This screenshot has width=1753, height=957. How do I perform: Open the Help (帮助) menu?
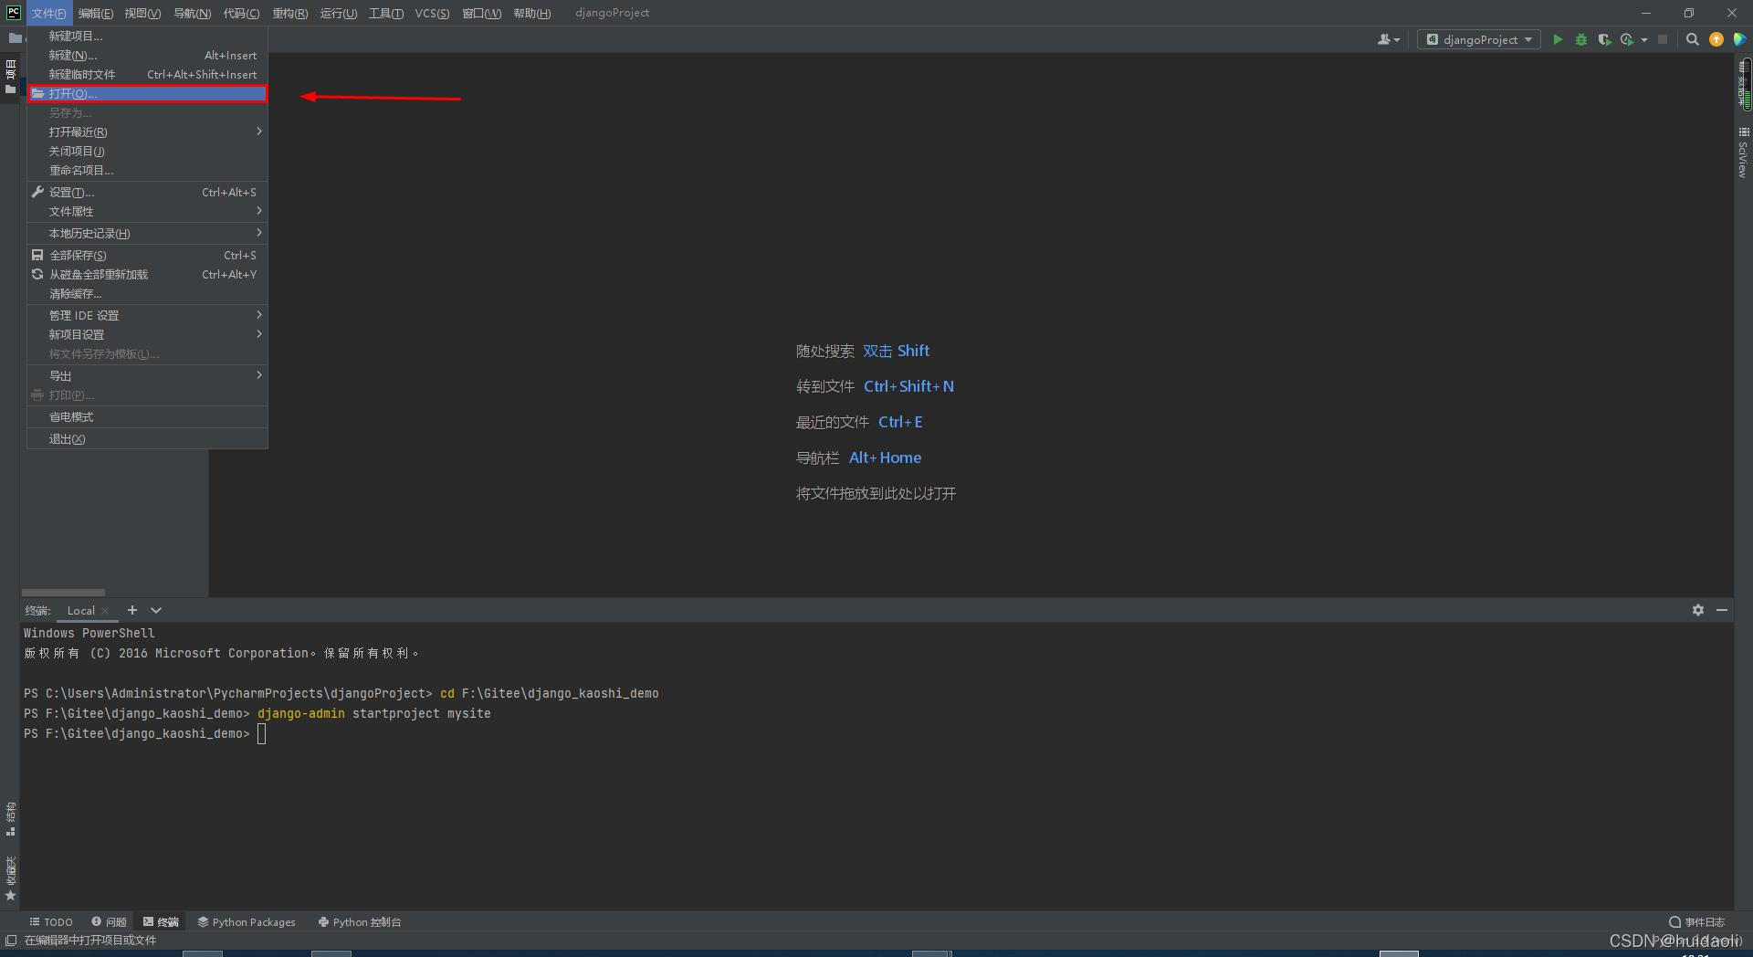tap(531, 13)
